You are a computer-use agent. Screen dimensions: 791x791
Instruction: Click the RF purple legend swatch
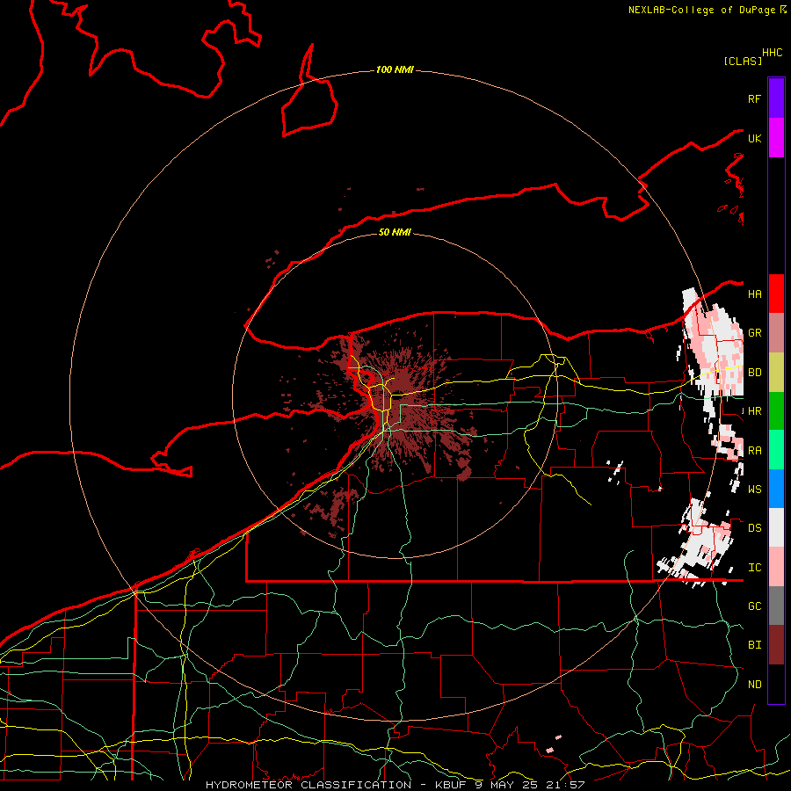(x=776, y=98)
